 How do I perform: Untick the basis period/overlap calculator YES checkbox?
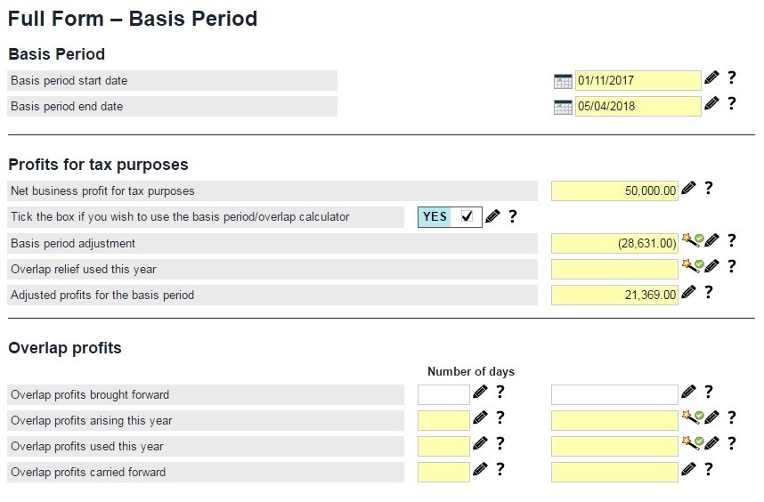[467, 216]
